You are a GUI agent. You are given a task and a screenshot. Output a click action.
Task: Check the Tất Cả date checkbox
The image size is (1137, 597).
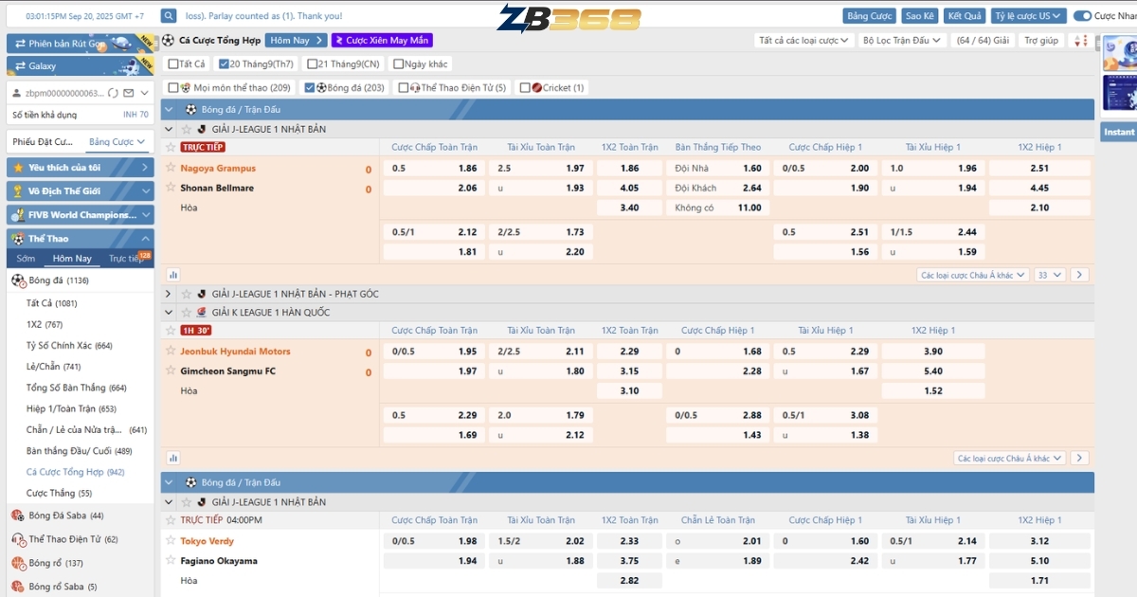coord(173,63)
